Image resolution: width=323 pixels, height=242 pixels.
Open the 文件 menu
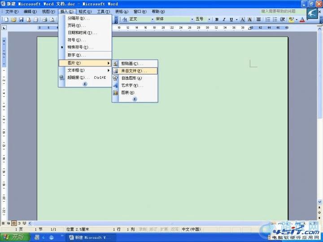(x=12, y=12)
